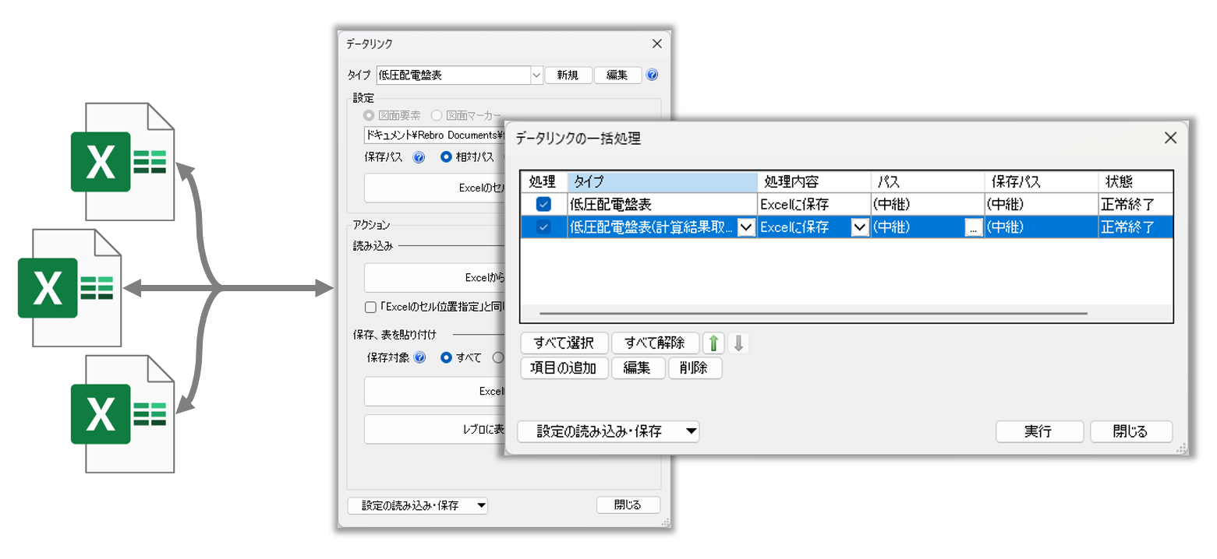Viewport: 1217px width, 559px height.
Task: Expand the 処理内容 dropdown in selected row
Action: pos(859,227)
